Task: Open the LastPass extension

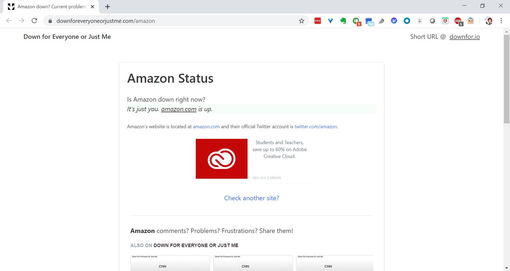Action: (318, 21)
